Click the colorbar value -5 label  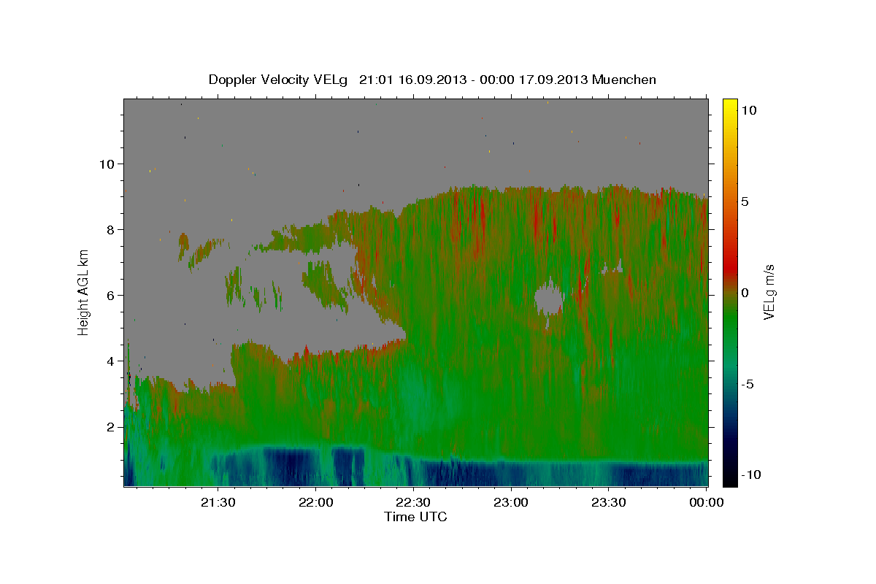point(748,384)
